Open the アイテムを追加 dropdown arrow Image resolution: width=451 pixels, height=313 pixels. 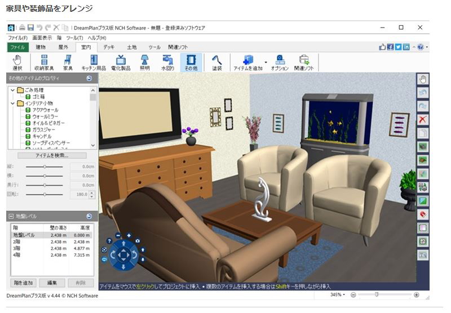(266, 62)
